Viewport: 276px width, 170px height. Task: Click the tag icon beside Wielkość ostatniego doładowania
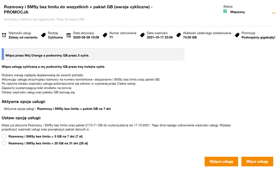(x=178, y=35)
